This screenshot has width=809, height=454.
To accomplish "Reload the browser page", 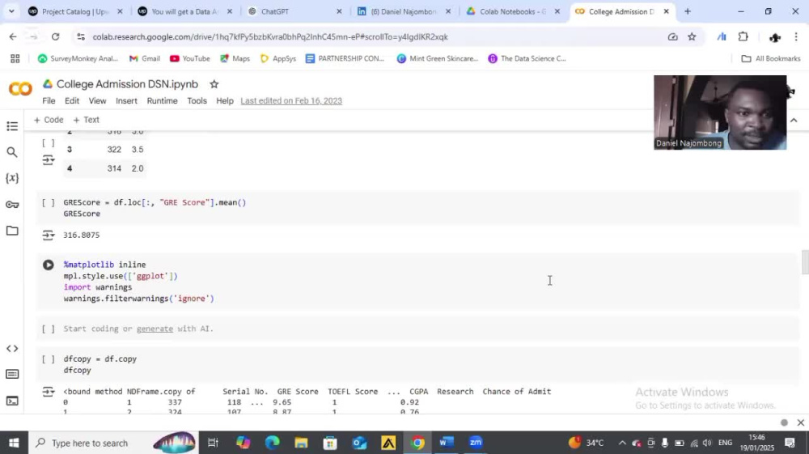I will coord(55,36).
